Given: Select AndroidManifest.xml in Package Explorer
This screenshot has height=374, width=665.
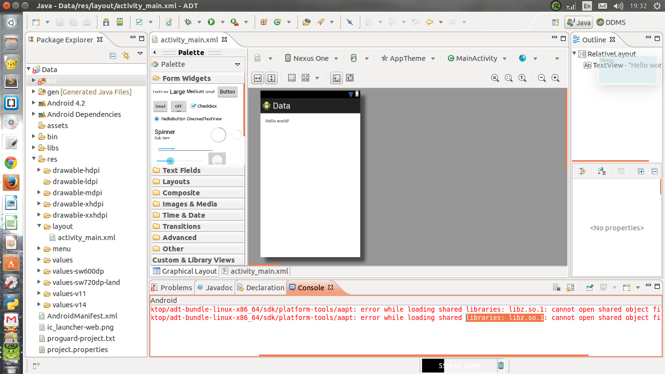Looking at the screenshot, I should pyautogui.click(x=82, y=316).
